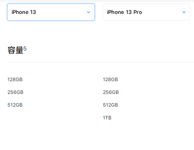The image size is (194, 150).
Task: Click the 容 character in the heading
Action: click(11, 50)
